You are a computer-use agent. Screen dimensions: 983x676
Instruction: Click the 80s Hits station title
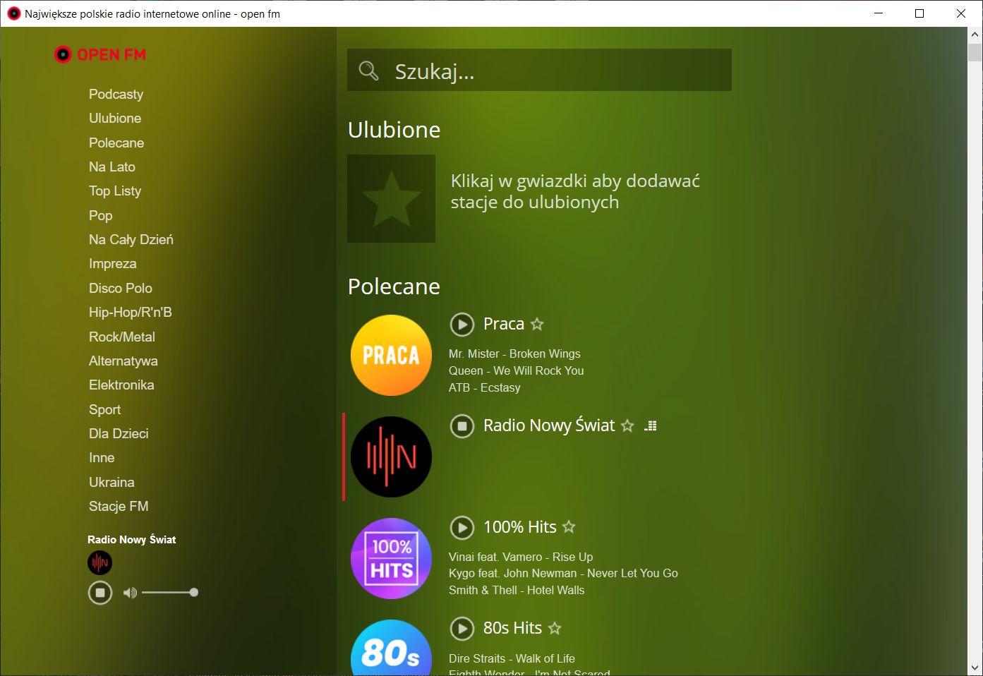512,628
